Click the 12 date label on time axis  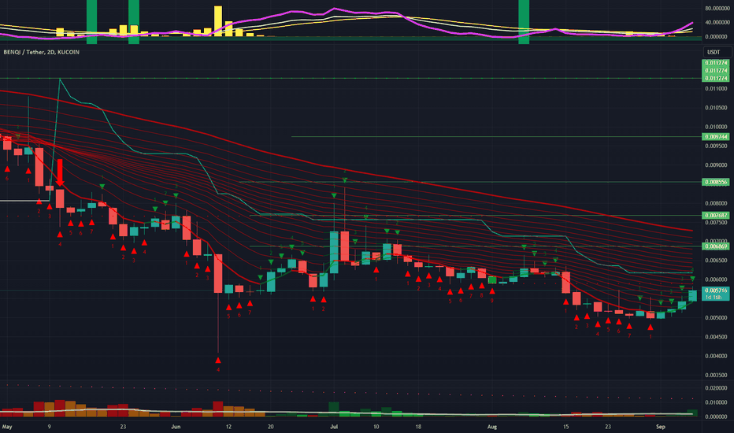click(x=228, y=427)
